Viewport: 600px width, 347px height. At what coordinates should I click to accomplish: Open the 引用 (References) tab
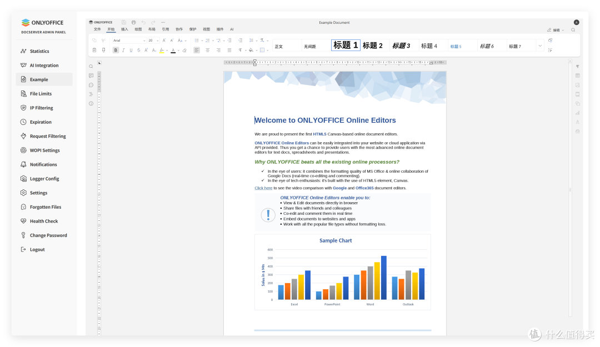[x=166, y=29]
